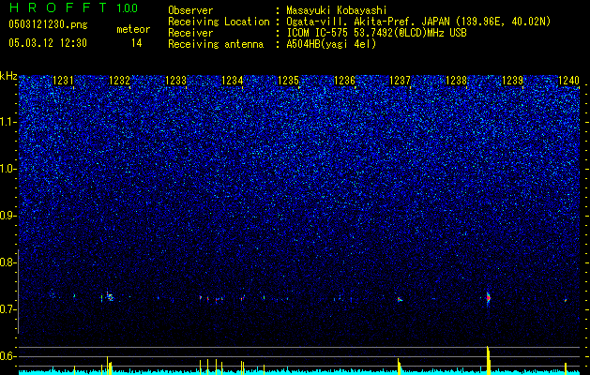Click the 1.0 frequency axis label
The height and width of the screenshot is (375, 590).
(8, 169)
